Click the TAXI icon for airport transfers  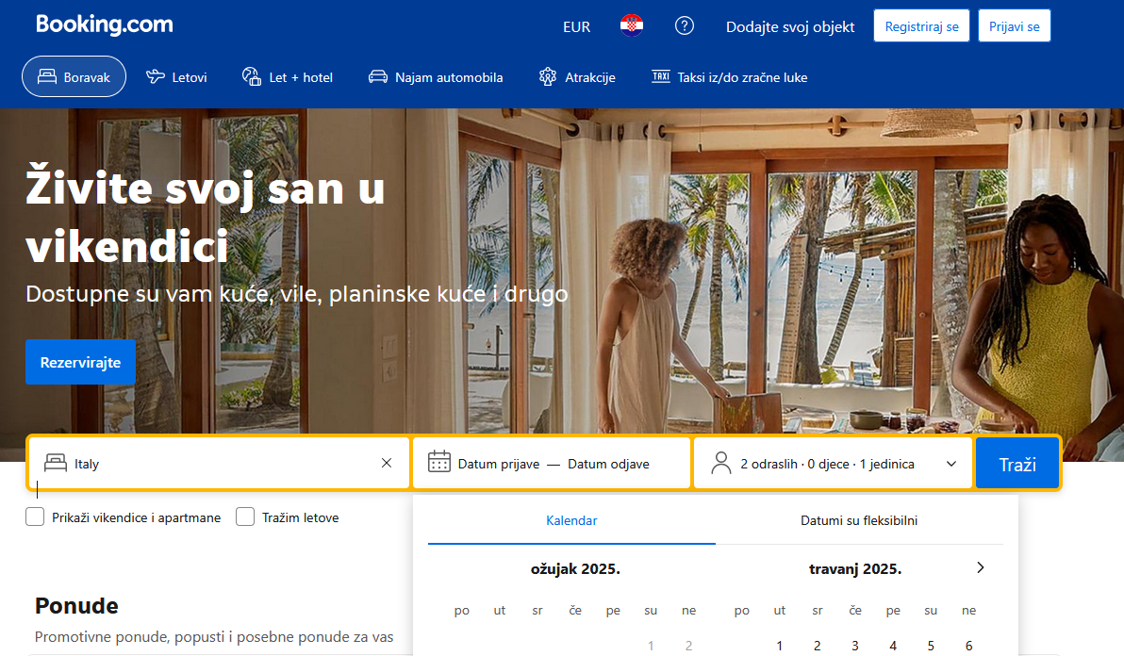661,76
